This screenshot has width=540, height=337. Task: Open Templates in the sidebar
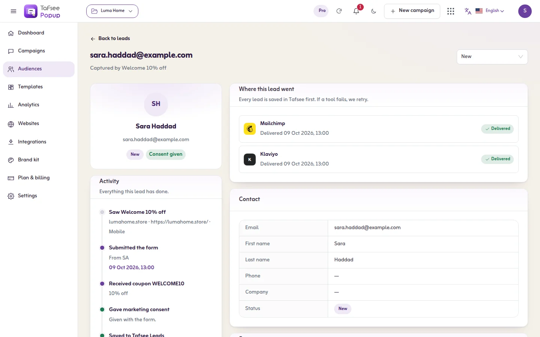pos(39,87)
